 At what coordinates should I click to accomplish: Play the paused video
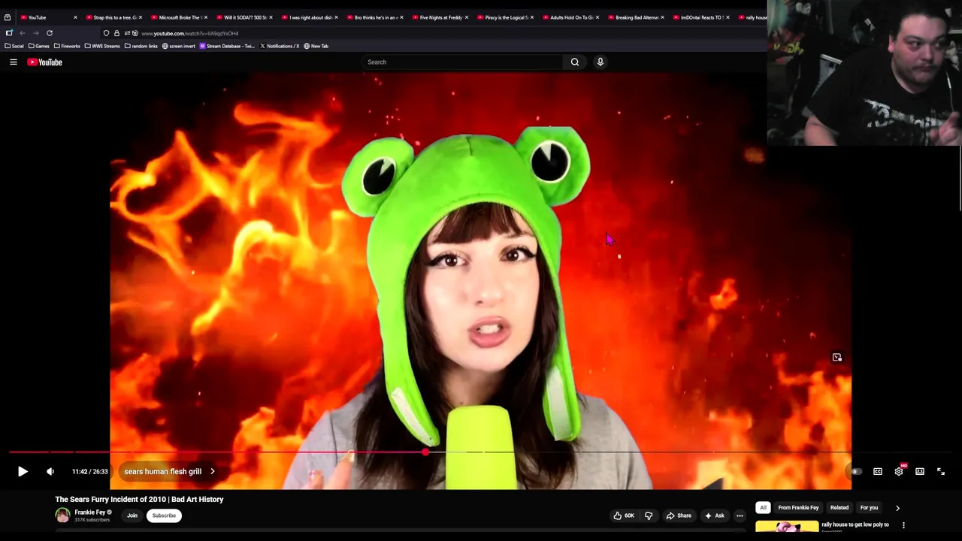point(23,472)
